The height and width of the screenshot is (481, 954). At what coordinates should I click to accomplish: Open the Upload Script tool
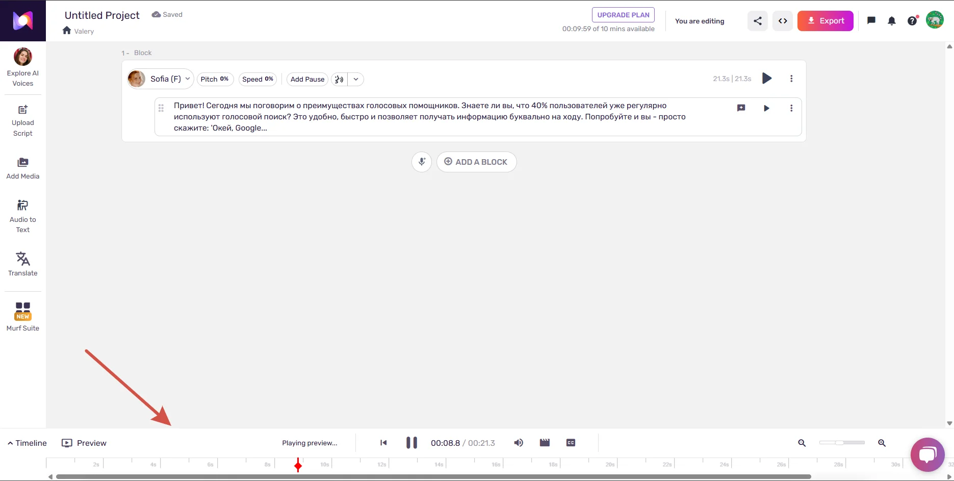(x=22, y=121)
